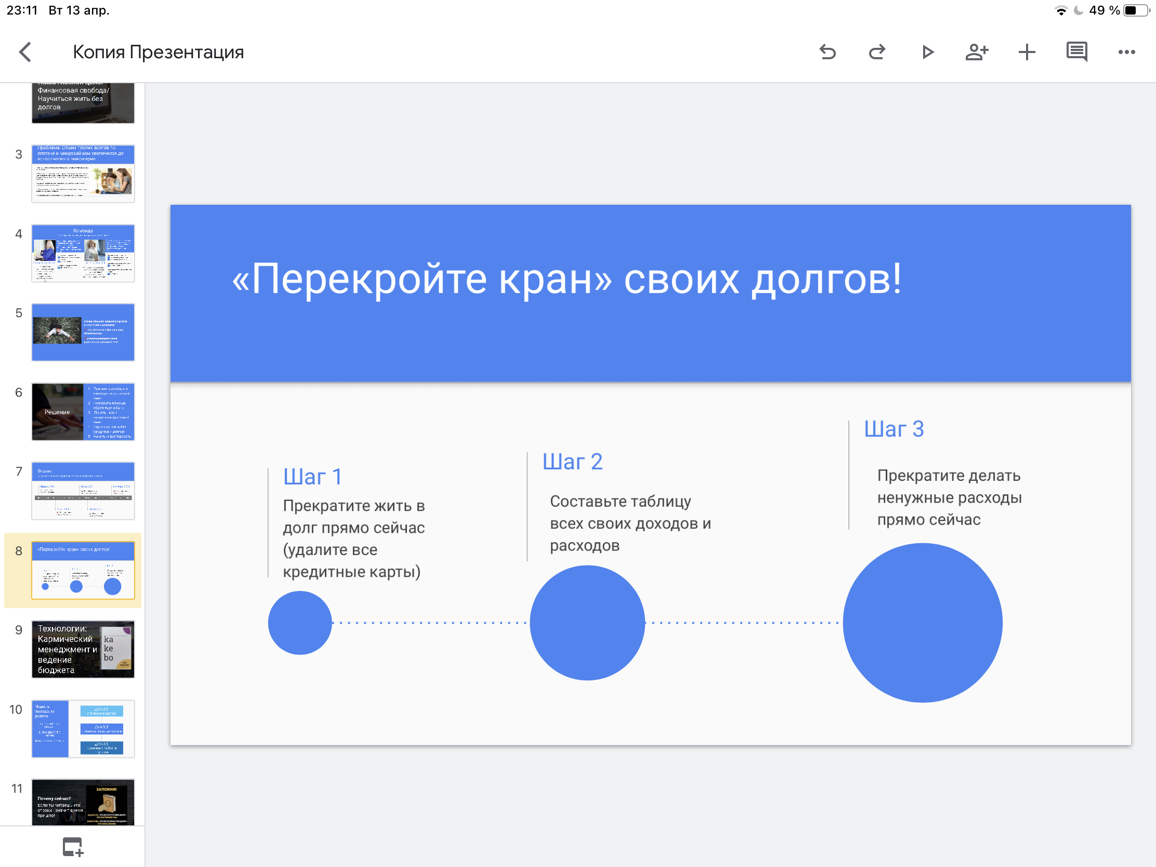Screen dimensions: 1156x867
Task: Select the "Шаг 3" description text box
Action: [x=949, y=497]
